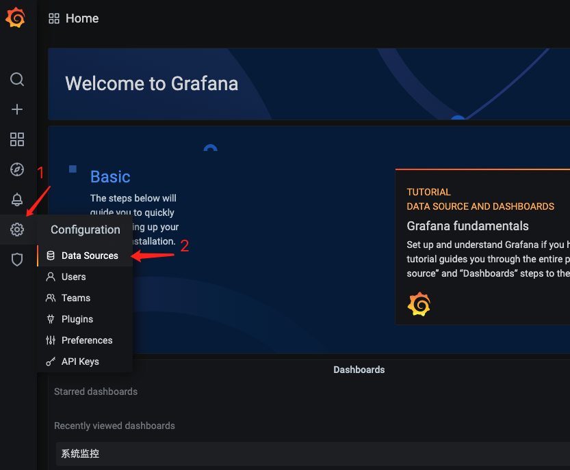The height and width of the screenshot is (470, 570).
Task: Open the Home dashboard title picker
Action: point(82,18)
